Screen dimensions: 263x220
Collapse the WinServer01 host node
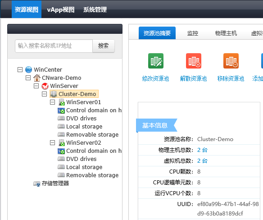[52, 102]
